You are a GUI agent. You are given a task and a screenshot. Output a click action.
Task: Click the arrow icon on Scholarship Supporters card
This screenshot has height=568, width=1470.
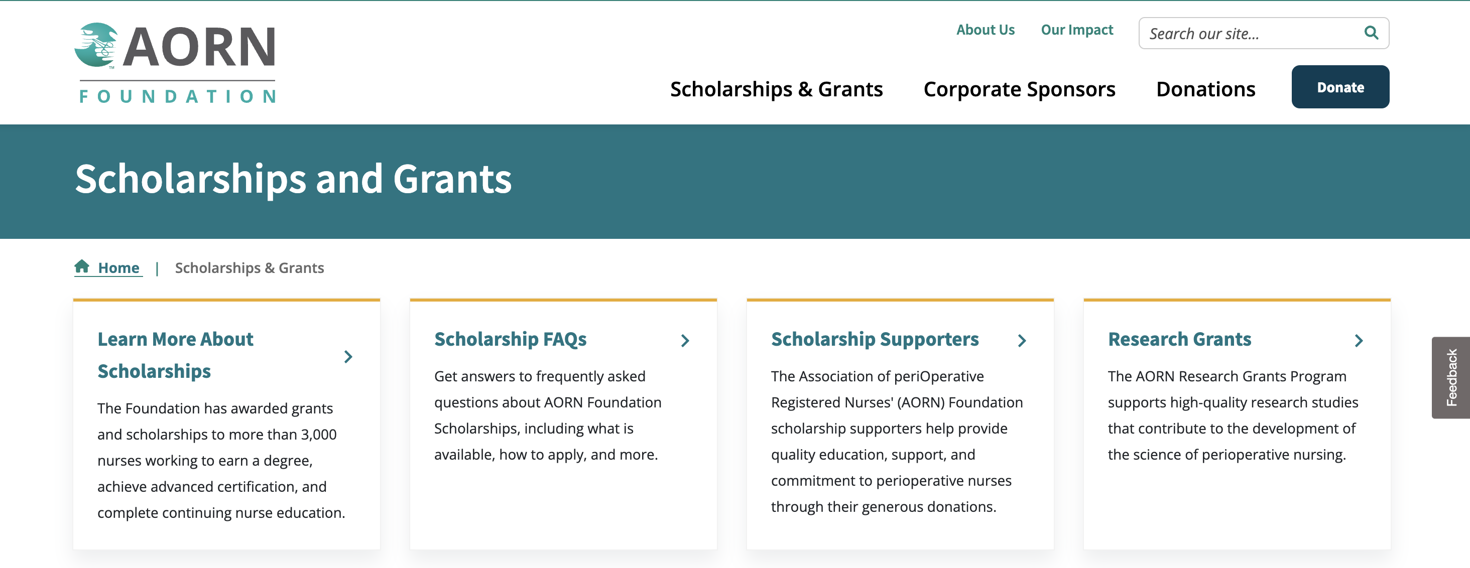1022,341
